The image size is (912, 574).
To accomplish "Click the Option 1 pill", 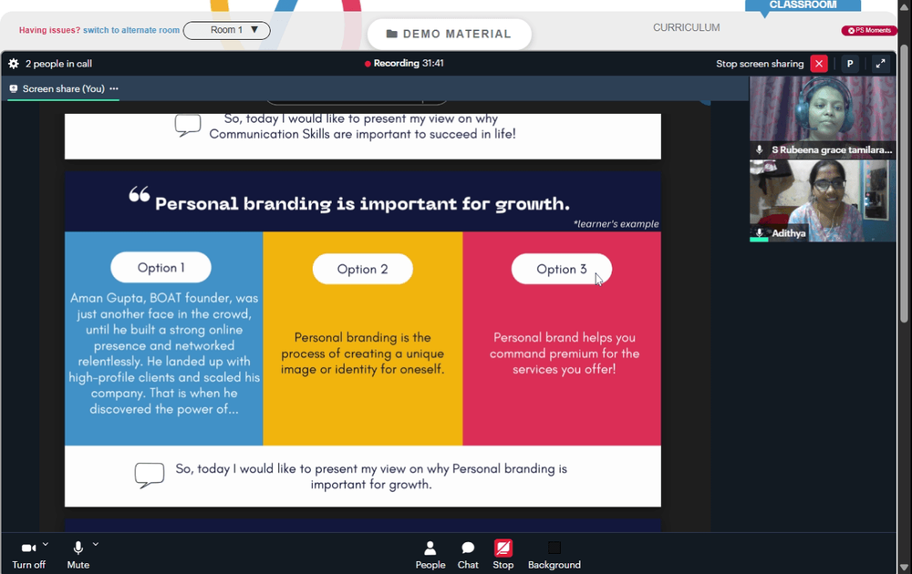I will click(x=161, y=268).
